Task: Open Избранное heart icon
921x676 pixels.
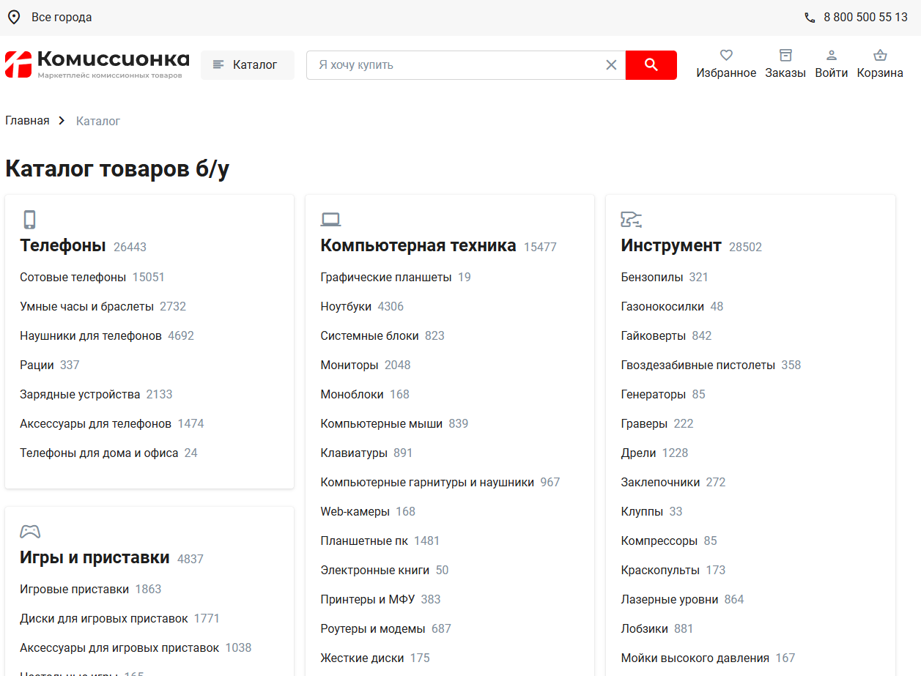Action: pyautogui.click(x=726, y=55)
